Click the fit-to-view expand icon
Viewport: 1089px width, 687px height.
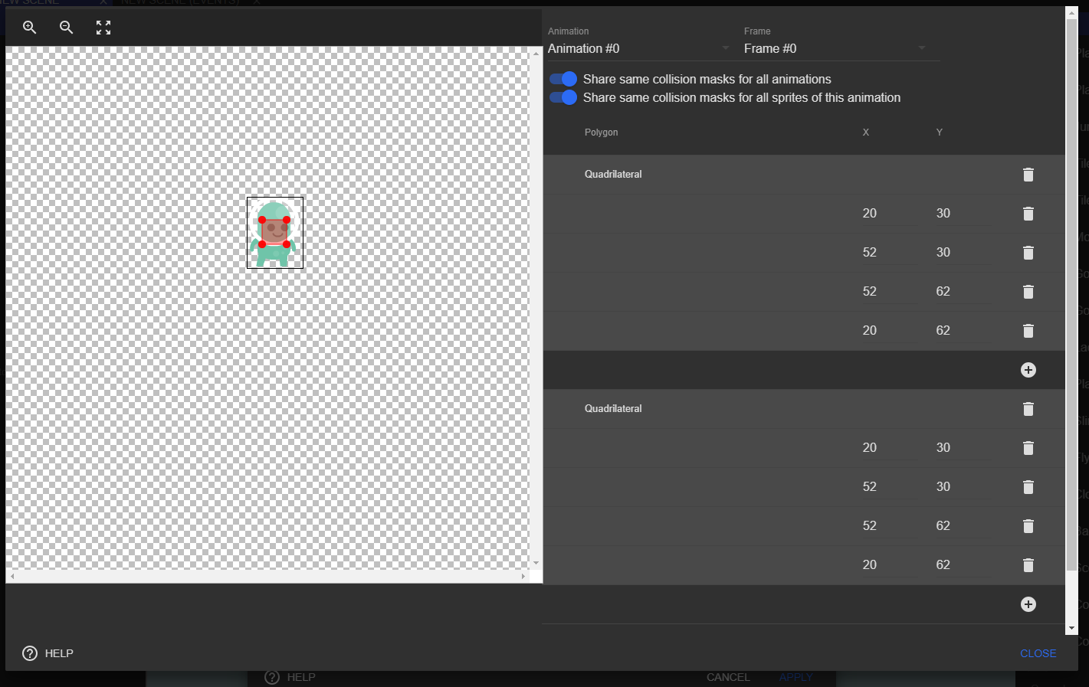(103, 27)
